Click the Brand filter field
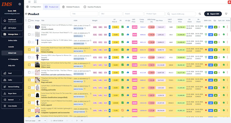The height and width of the screenshot is (123, 231). 133,14
